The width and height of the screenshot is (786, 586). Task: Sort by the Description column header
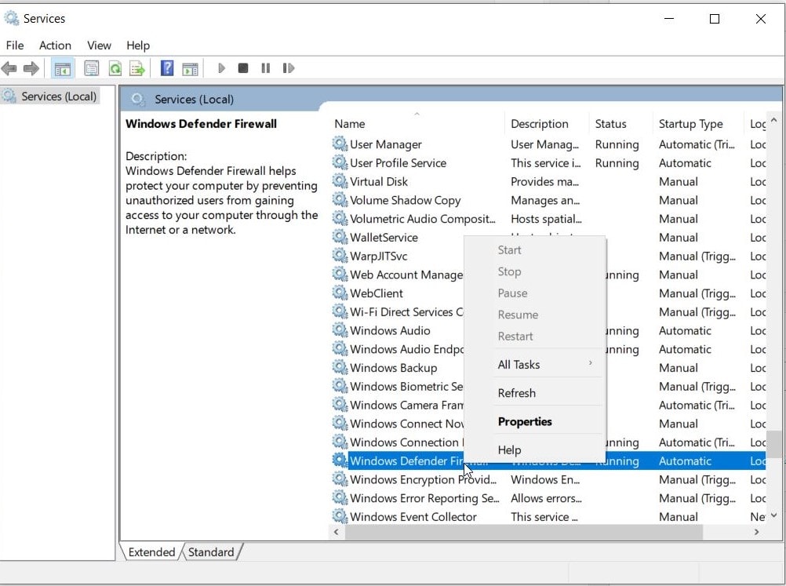click(x=540, y=124)
